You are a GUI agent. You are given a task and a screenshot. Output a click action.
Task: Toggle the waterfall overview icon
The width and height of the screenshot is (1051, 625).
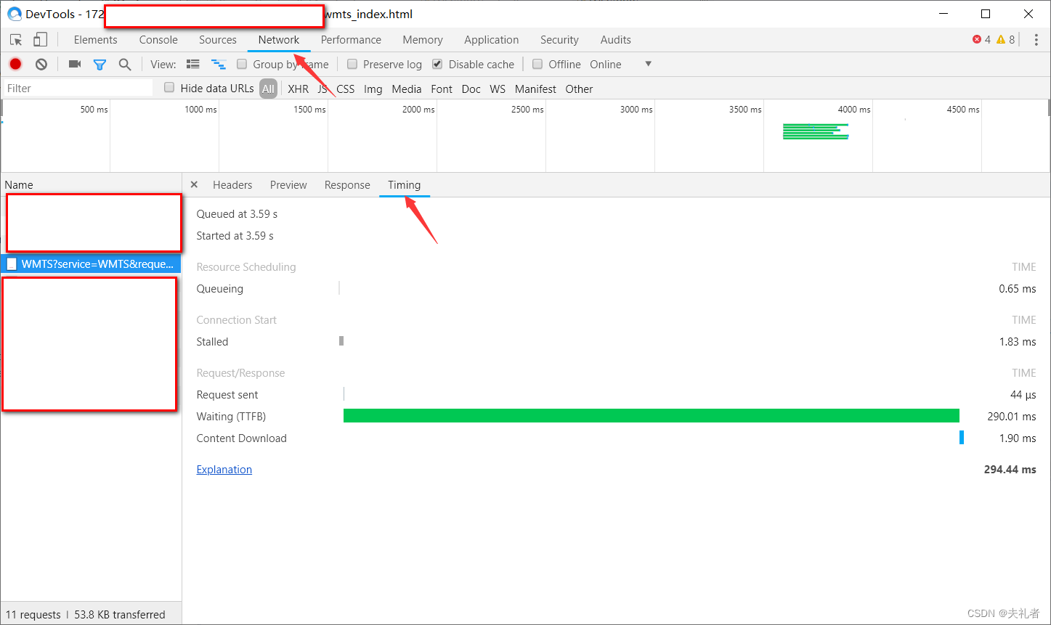[219, 65]
